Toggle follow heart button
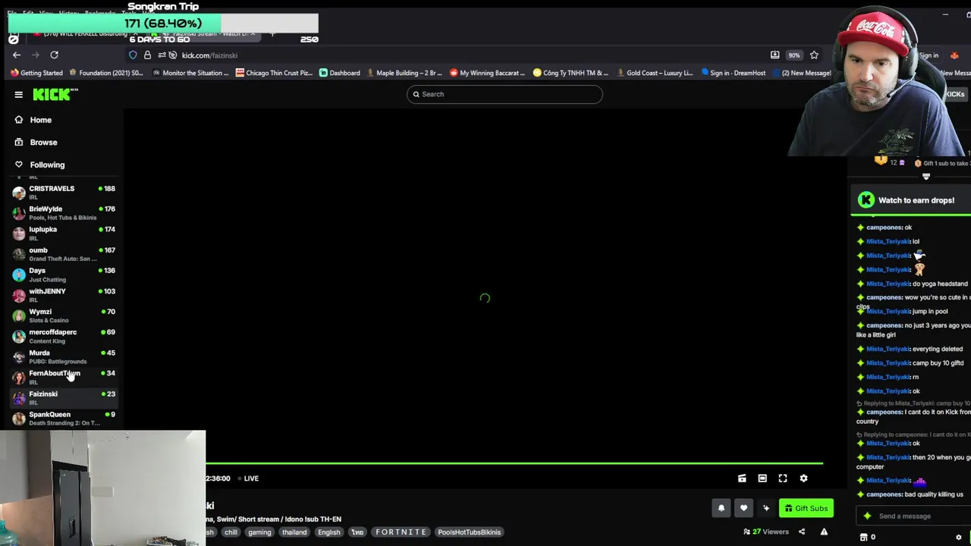The width and height of the screenshot is (971, 546). pyautogui.click(x=743, y=508)
